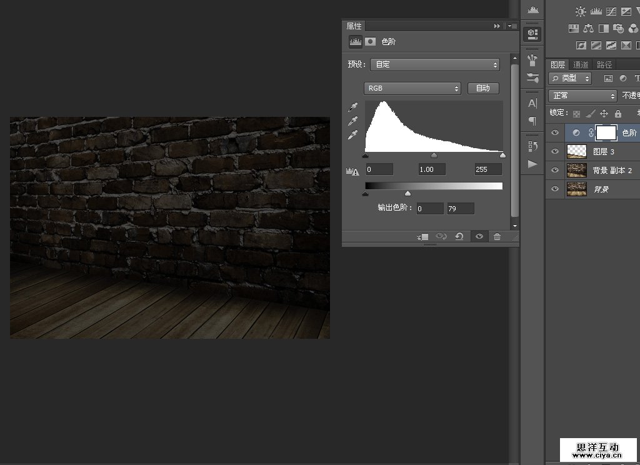Open the 正常 blend mode dropdown
Image resolution: width=640 pixels, height=465 pixels.
(582, 96)
